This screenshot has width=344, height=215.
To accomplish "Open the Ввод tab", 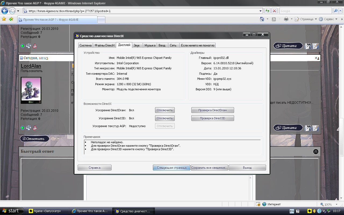I will point(162,45).
